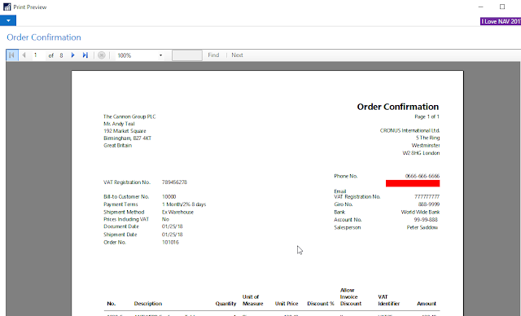
Task: Minimize the Print Preview window
Action: click(481, 7)
